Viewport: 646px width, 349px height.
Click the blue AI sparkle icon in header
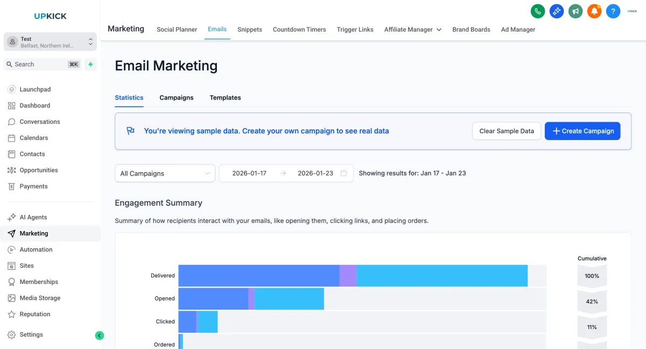point(557,11)
